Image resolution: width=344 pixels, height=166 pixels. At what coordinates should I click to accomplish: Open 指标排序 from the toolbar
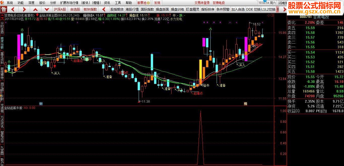pos(208,9)
